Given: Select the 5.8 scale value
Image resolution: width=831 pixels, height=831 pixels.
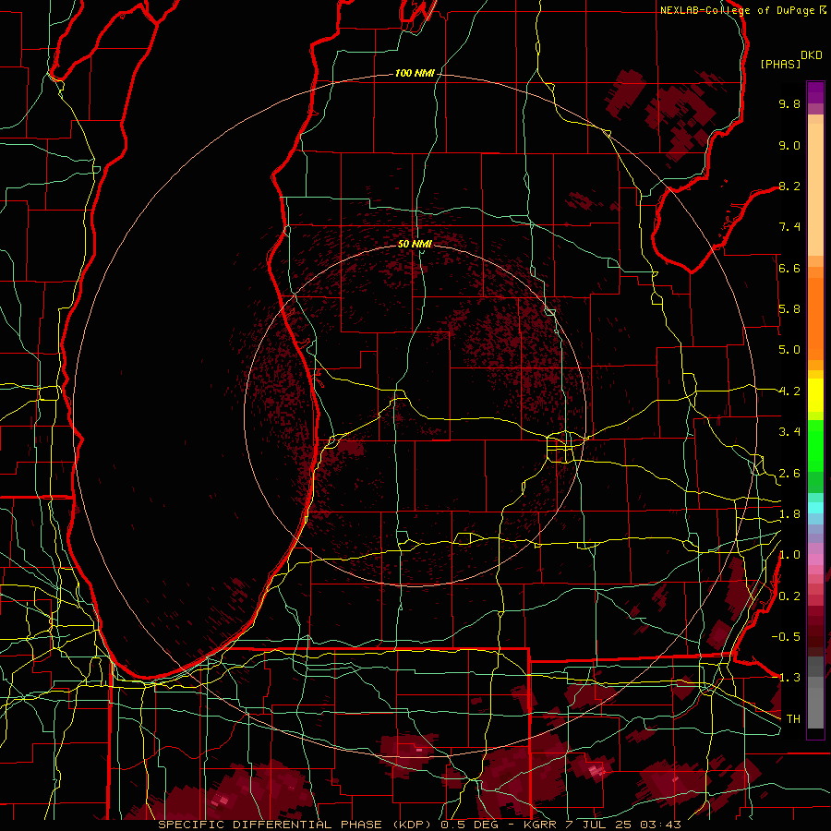Looking at the screenshot, I should [x=789, y=309].
